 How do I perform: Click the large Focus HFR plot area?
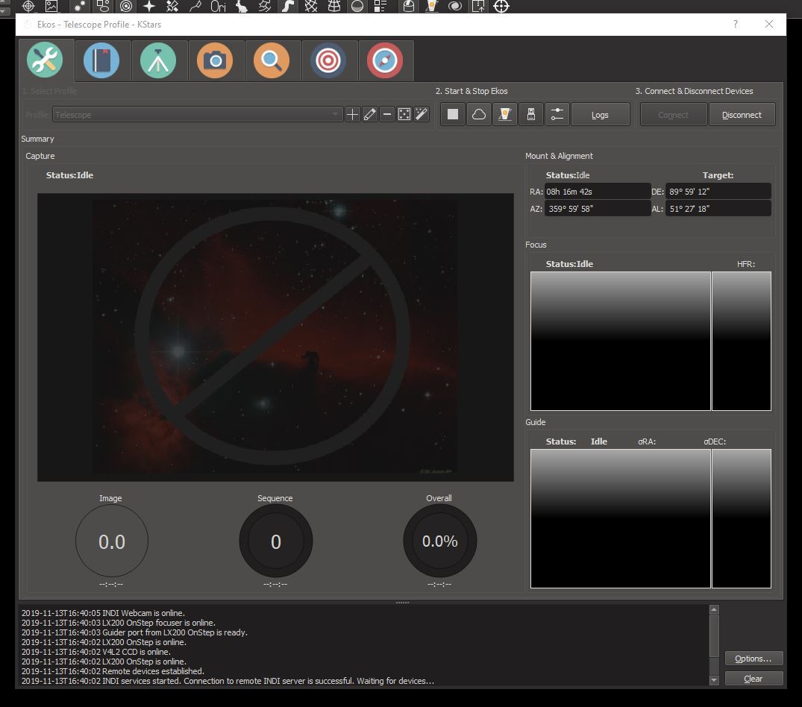pyautogui.click(x=621, y=341)
